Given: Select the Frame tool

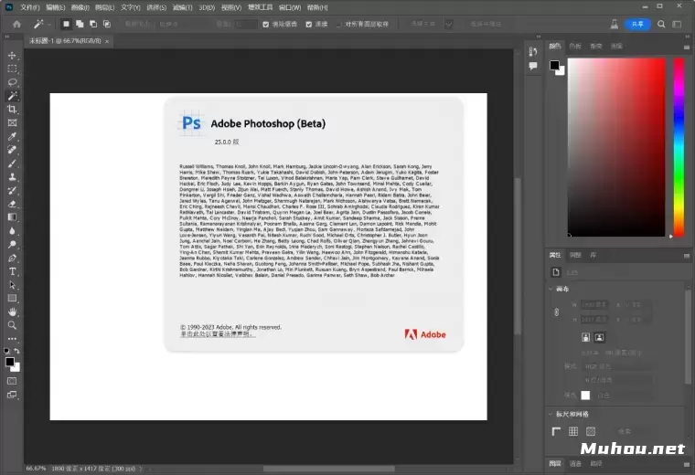Looking at the screenshot, I should point(12,122).
